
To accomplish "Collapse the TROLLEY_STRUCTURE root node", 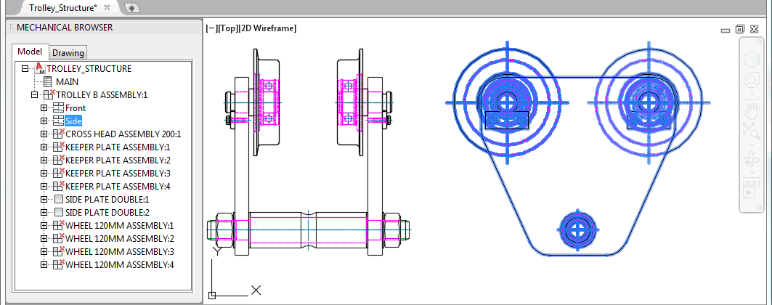I will coord(25,69).
